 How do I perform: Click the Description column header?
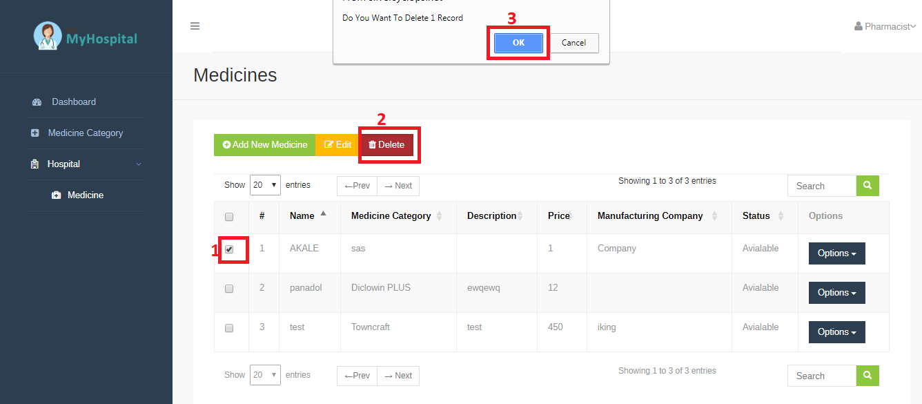point(497,216)
